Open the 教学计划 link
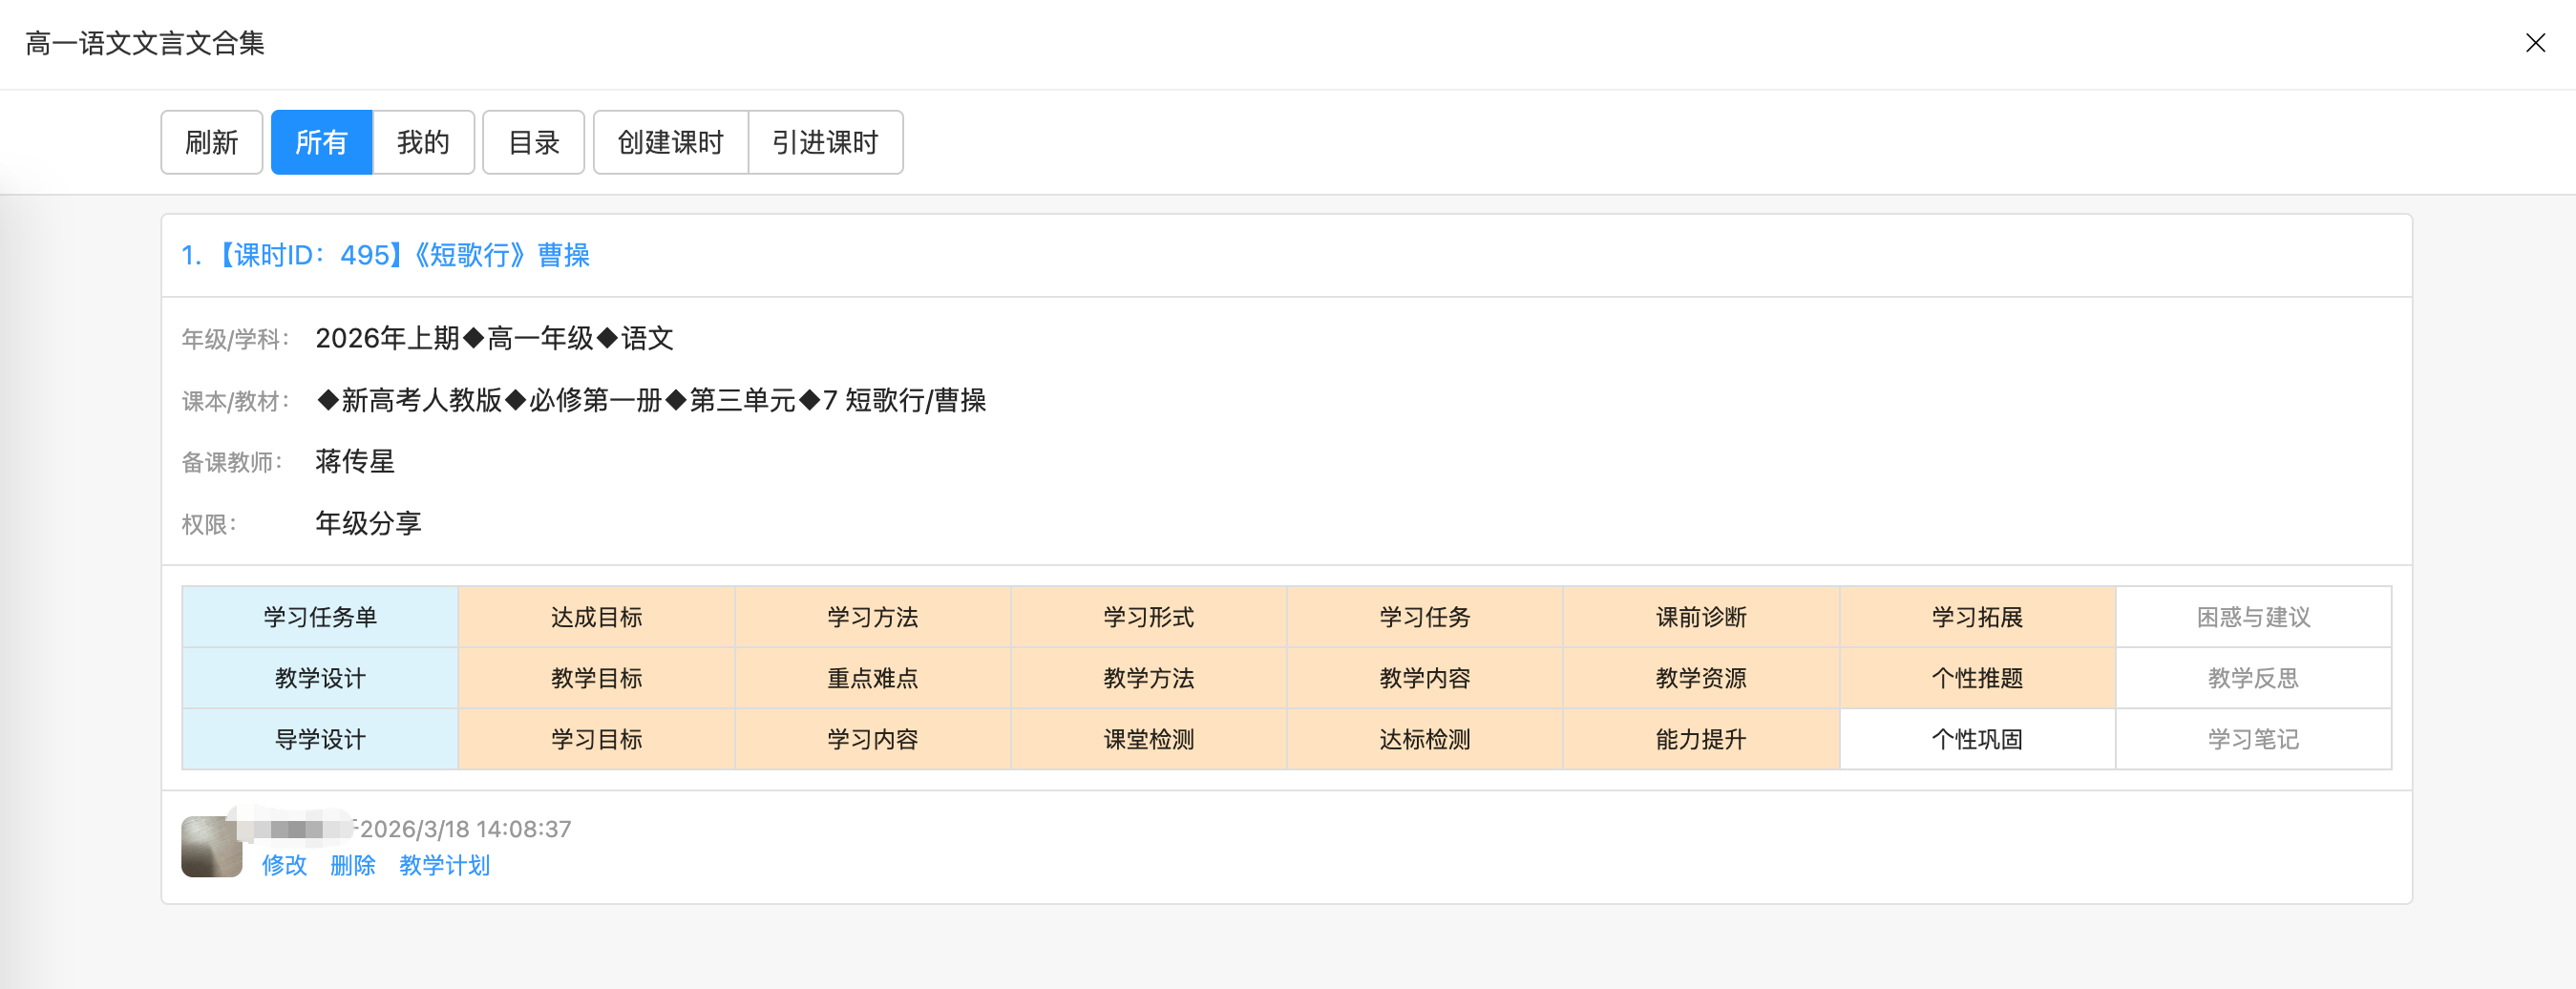 click(x=444, y=865)
